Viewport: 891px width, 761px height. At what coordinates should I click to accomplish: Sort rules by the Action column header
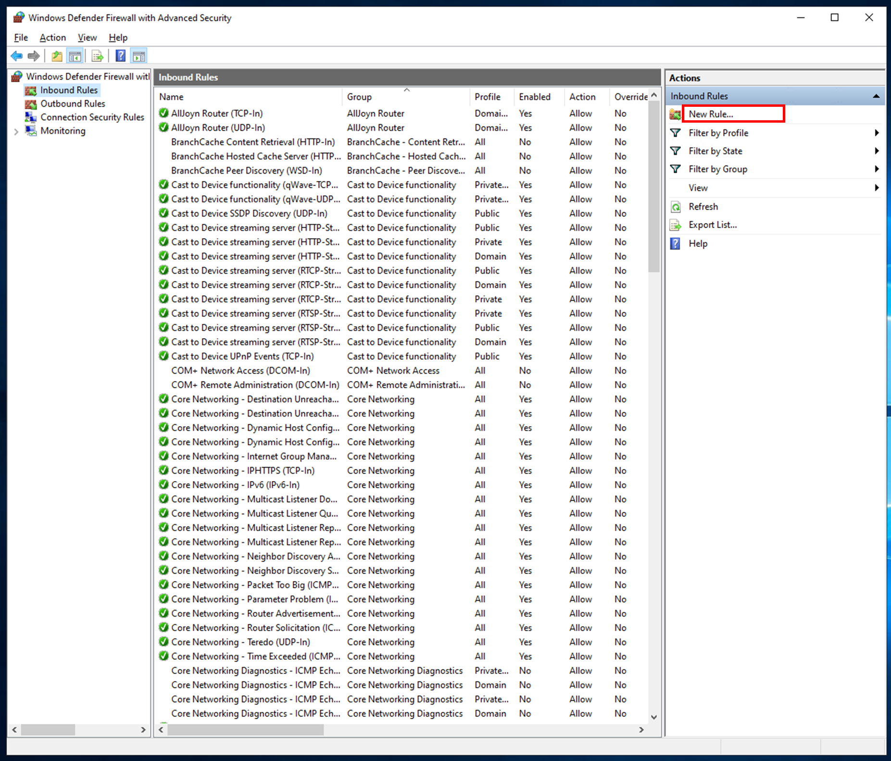(586, 97)
